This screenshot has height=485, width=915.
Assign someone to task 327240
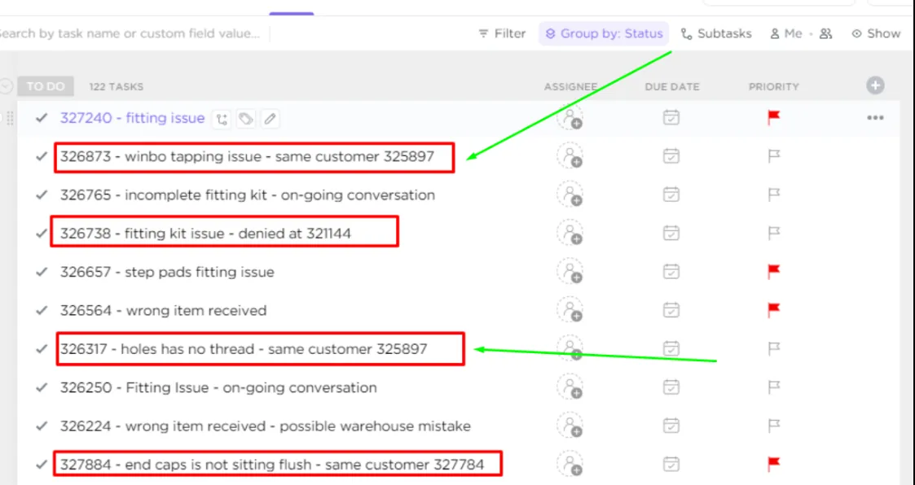click(570, 117)
